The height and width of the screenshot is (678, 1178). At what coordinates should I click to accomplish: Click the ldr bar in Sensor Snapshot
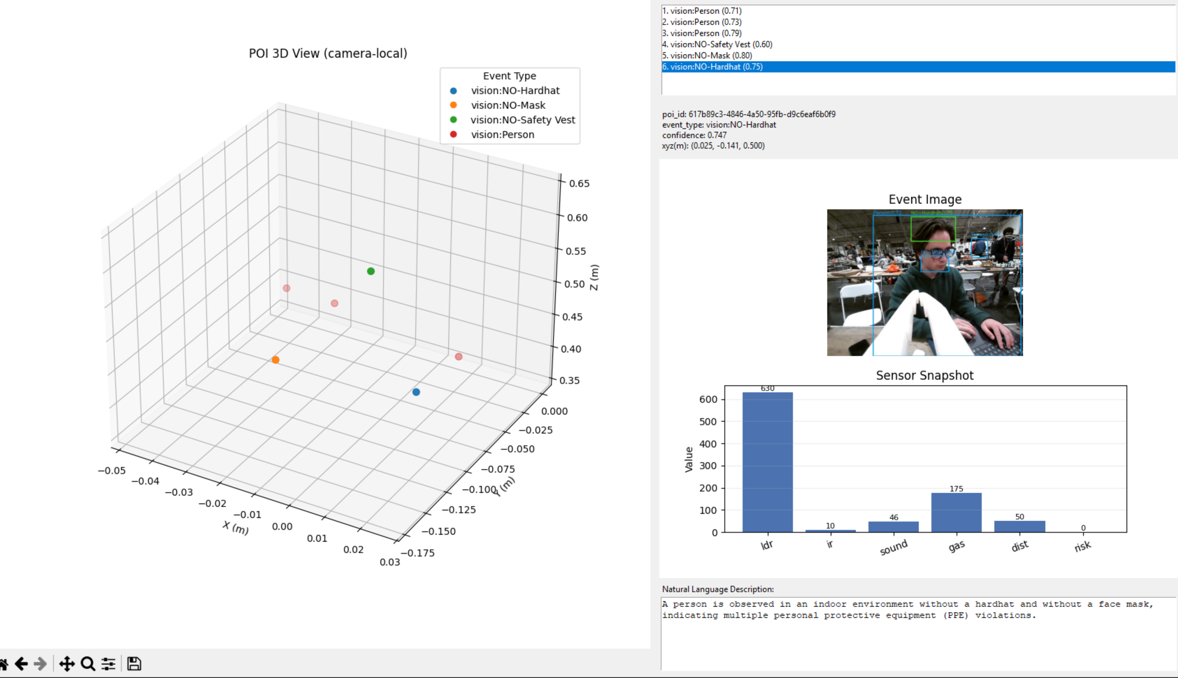pyautogui.click(x=767, y=462)
